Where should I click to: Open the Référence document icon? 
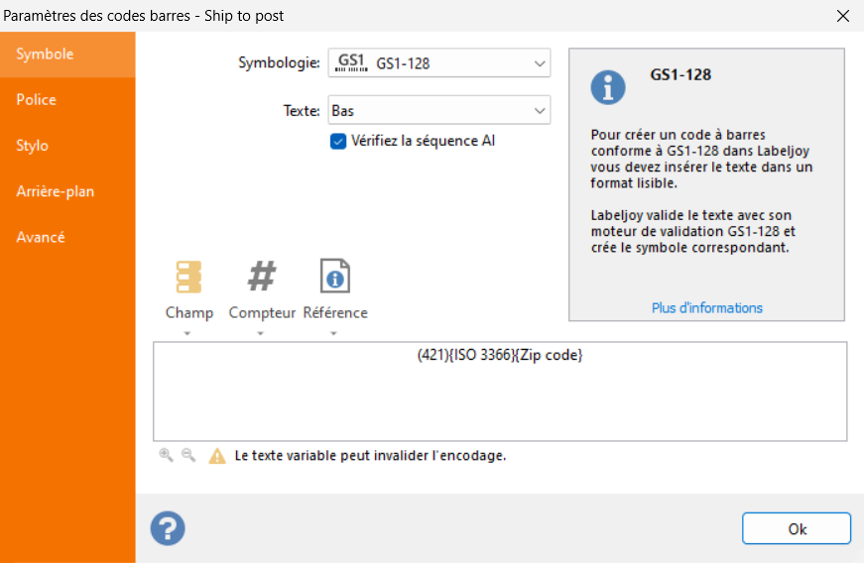[x=335, y=277]
